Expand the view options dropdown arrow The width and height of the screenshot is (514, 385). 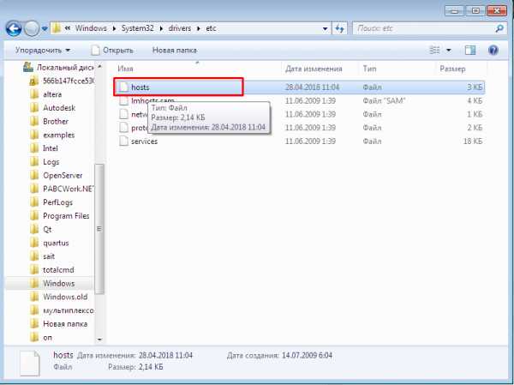point(449,51)
